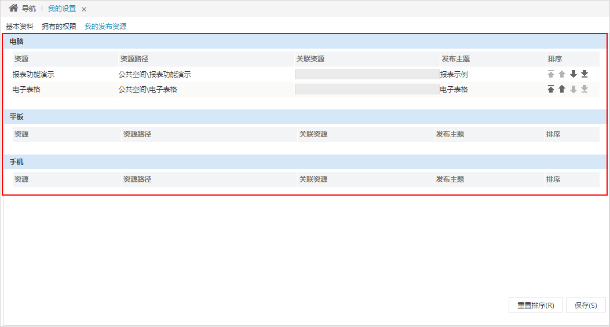Click the 保存(S) button

(x=586, y=305)
